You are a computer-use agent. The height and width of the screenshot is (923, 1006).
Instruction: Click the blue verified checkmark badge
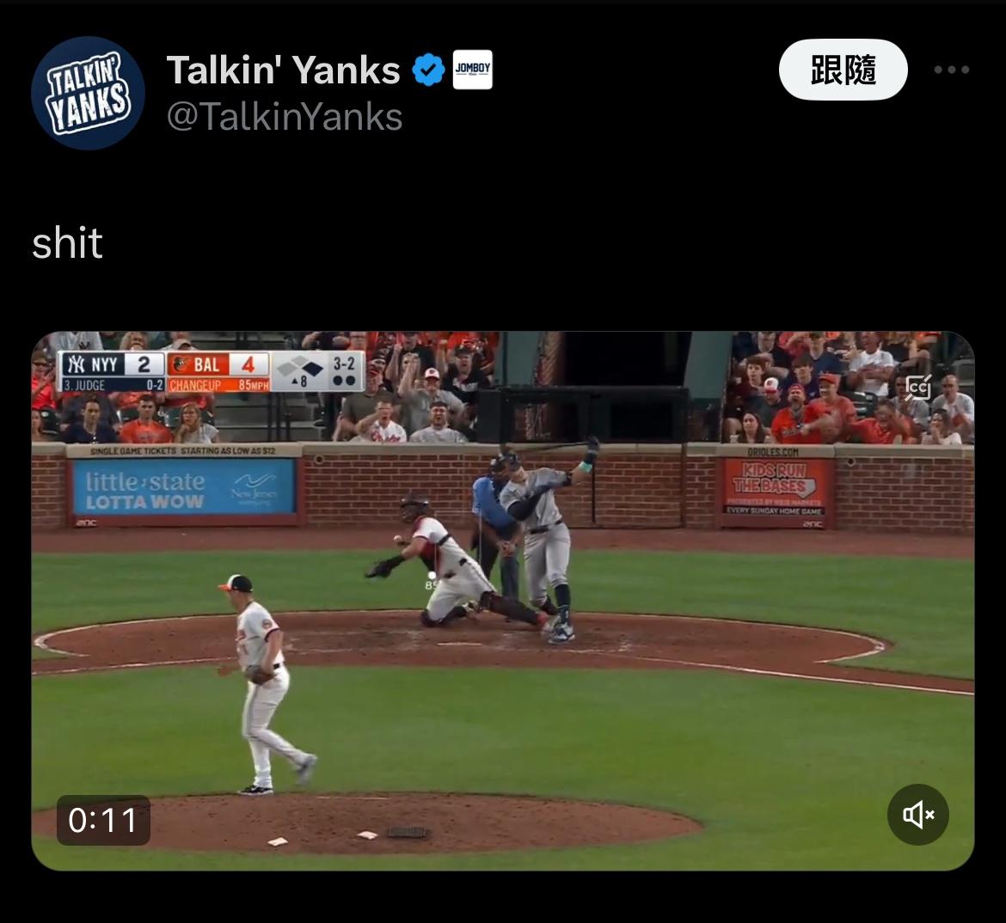point(428,70)
